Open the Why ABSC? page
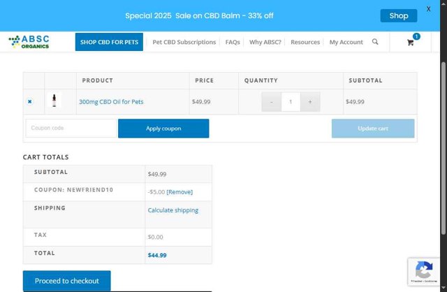The width and height of the screenshot is (447, 292). click(x=265, y=42)
